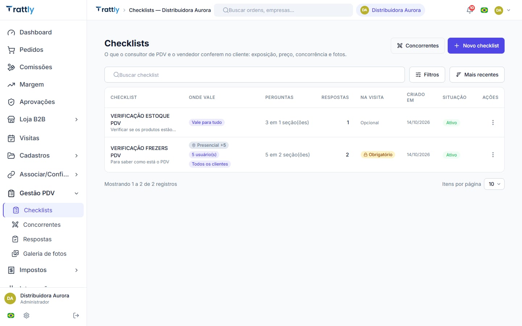The image size is (522, 326).
Task: Click the Trattly logo in the sidebar
Action: tap(20, 10)
